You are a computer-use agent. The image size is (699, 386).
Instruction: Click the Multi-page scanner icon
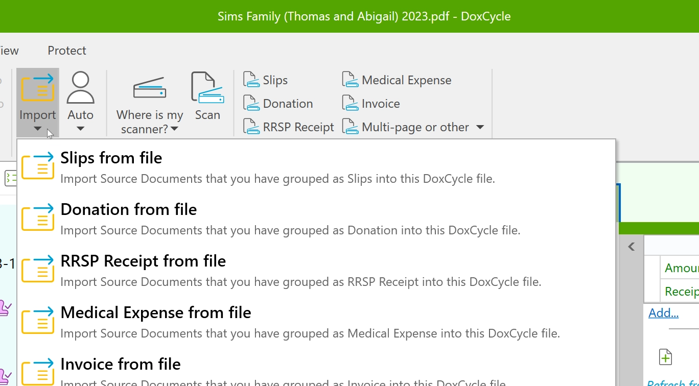(350, 127)
